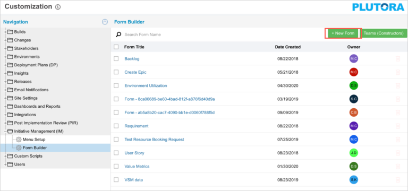Click the Backlog row delete icon
408x191 pixels.
[x=397, y=59]
